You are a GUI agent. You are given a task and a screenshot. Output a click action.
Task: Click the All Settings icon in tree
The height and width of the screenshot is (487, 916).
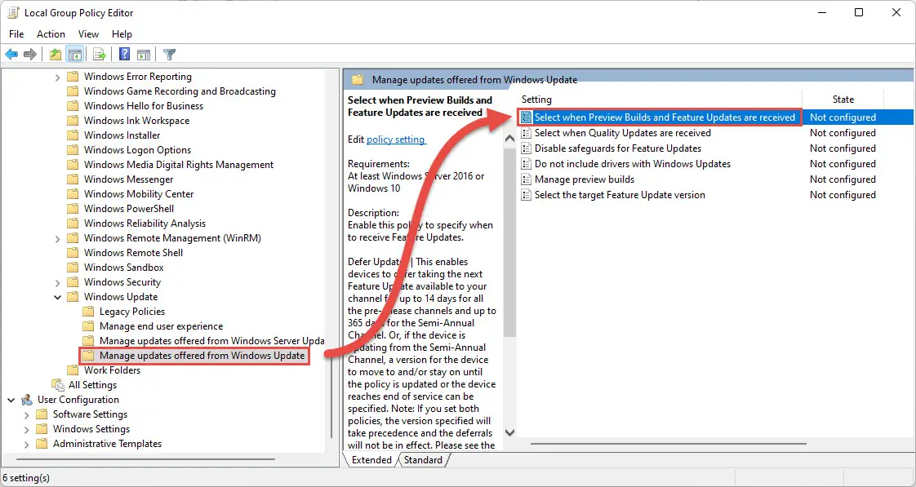pyautogui.click(x=57, y=385)
